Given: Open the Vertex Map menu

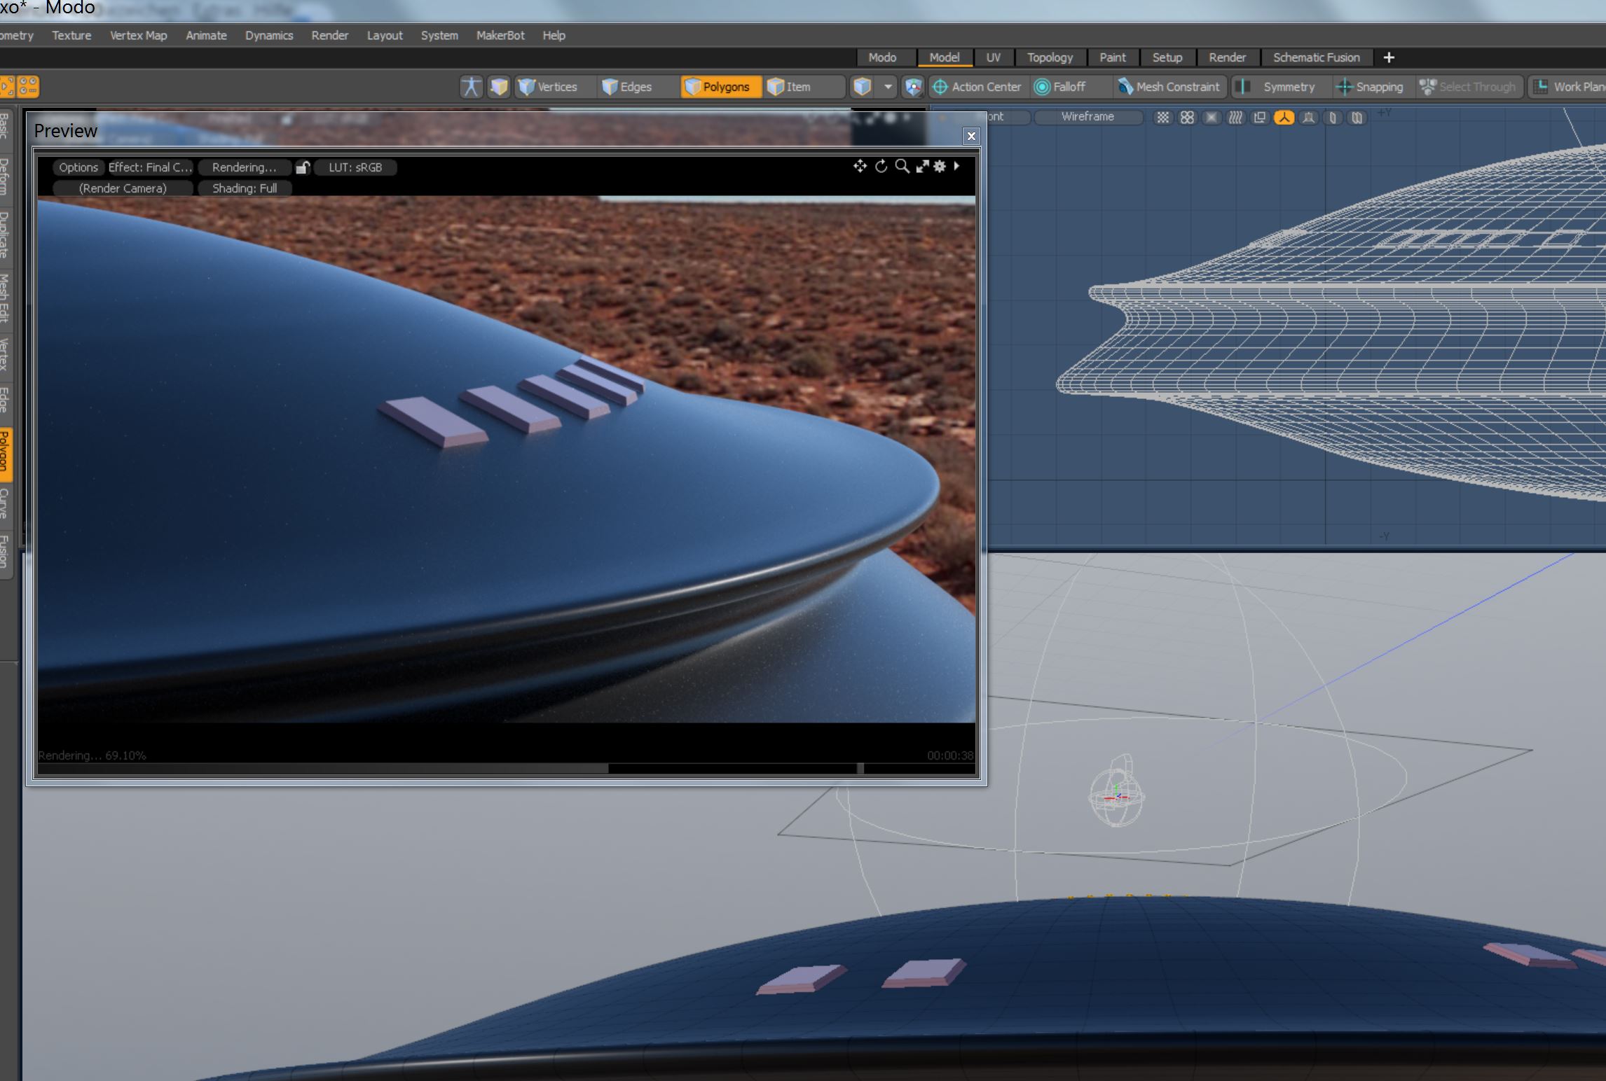Looking at the screenshot, I should click(x=138, y=35).
